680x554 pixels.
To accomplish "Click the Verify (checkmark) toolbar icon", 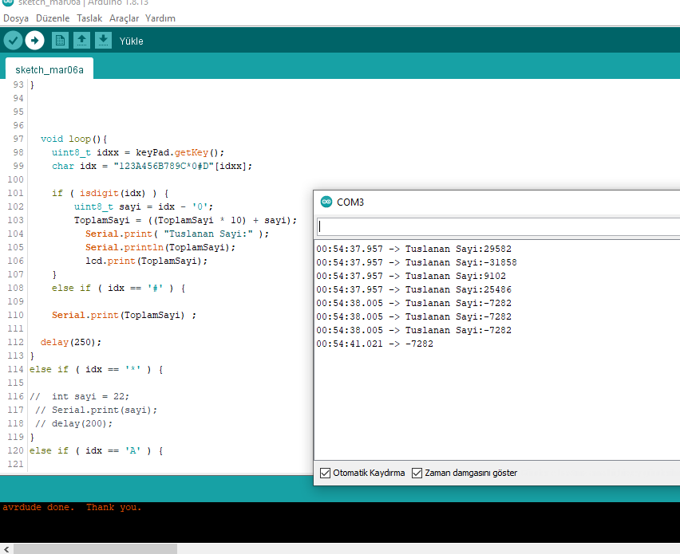I will (x=13, y=40).
